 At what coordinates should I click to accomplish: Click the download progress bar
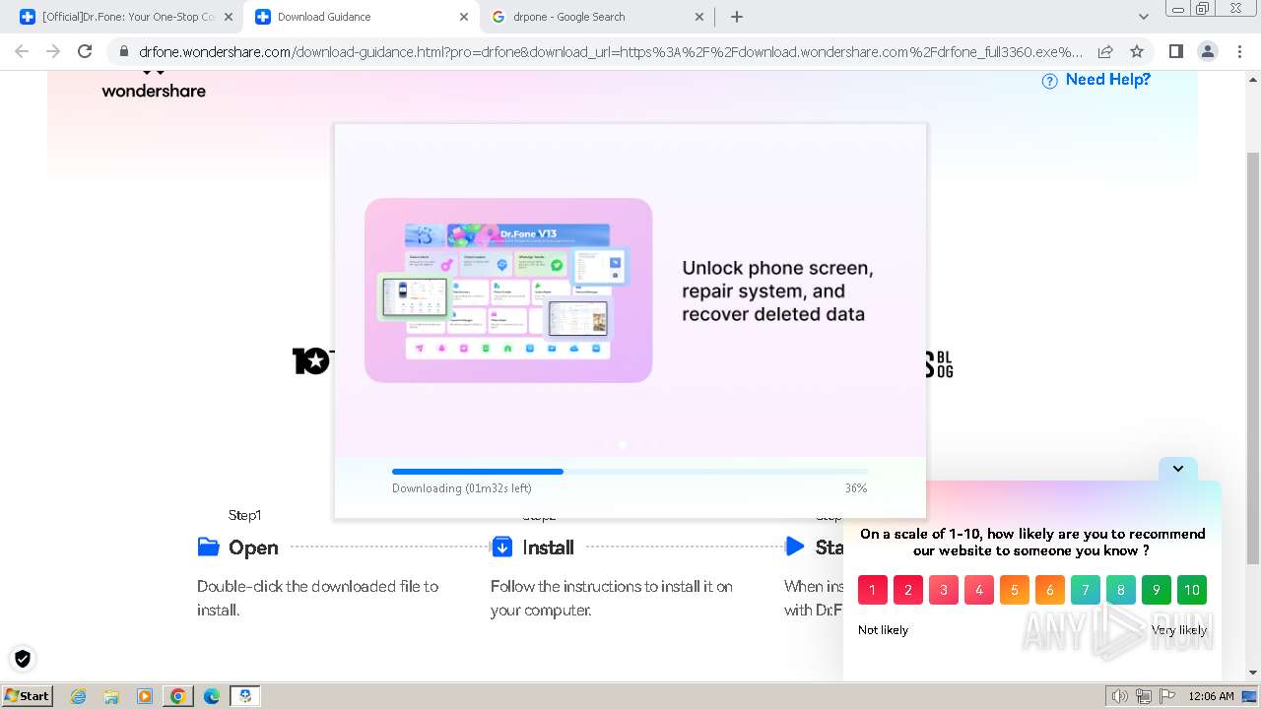tap(630, 472)
